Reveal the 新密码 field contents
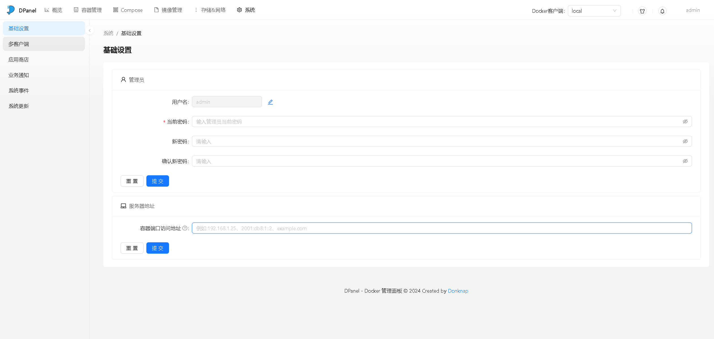The image size is (714, 339). (685, 141)
